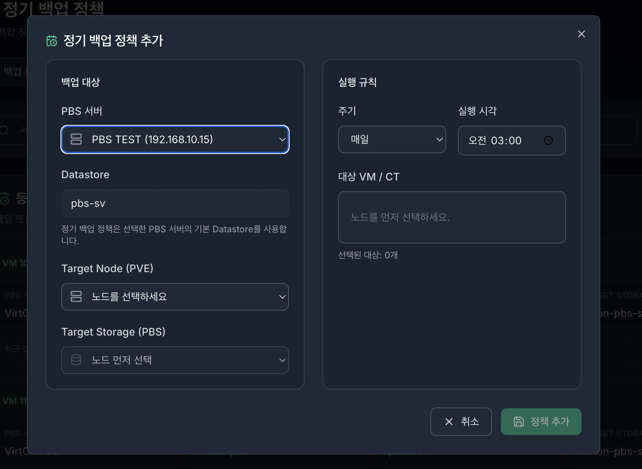Viewport: 642px width, 469px height.
Task: Expand the chevron on the 주기 selector
Action: [439, 139]
